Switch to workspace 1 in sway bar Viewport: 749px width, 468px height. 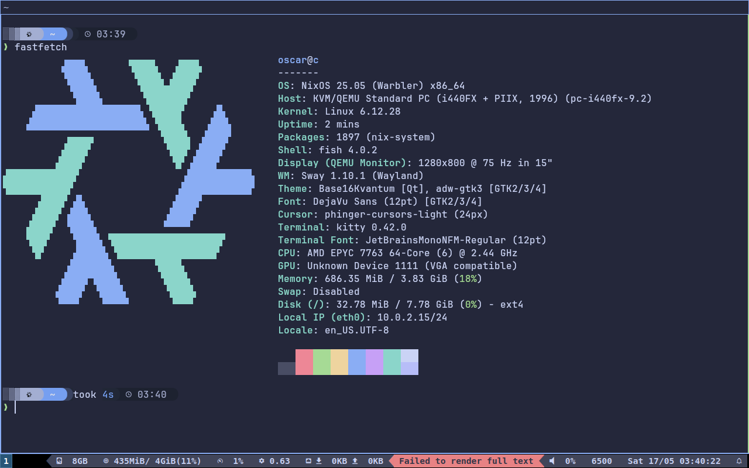click(x=6, y=461)
